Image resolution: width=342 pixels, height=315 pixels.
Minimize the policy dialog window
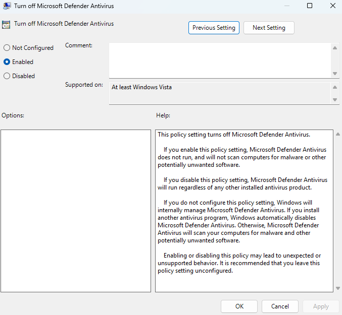[x=287, y=6]
